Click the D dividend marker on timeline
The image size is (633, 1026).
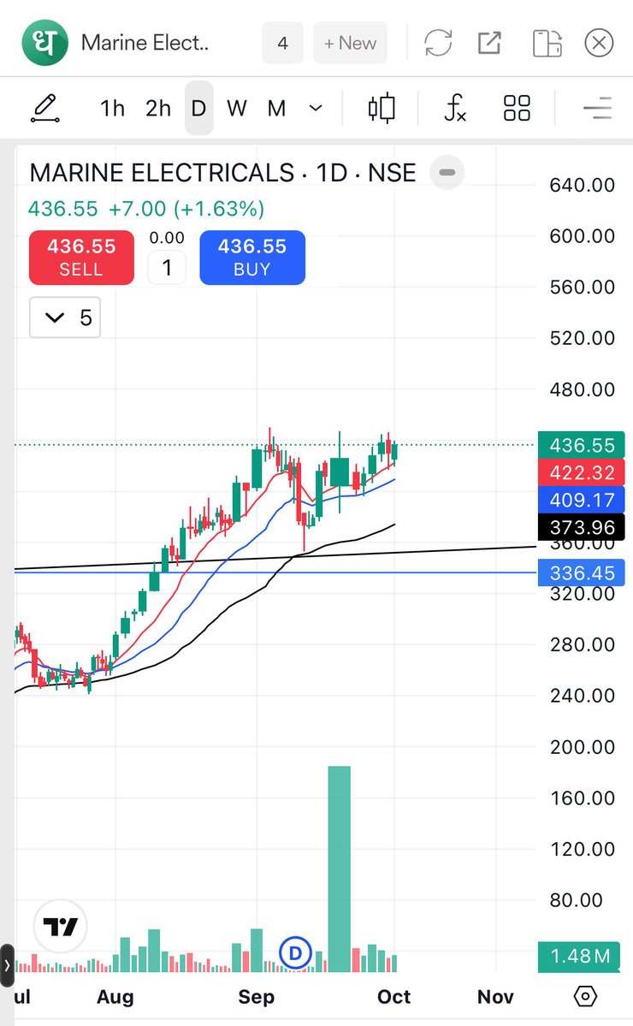(295, 952)
